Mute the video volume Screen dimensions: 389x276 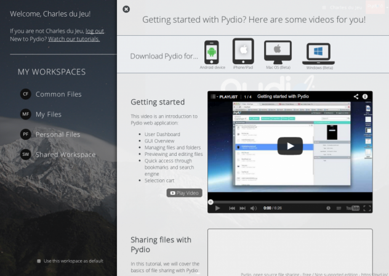click(253, 208)
